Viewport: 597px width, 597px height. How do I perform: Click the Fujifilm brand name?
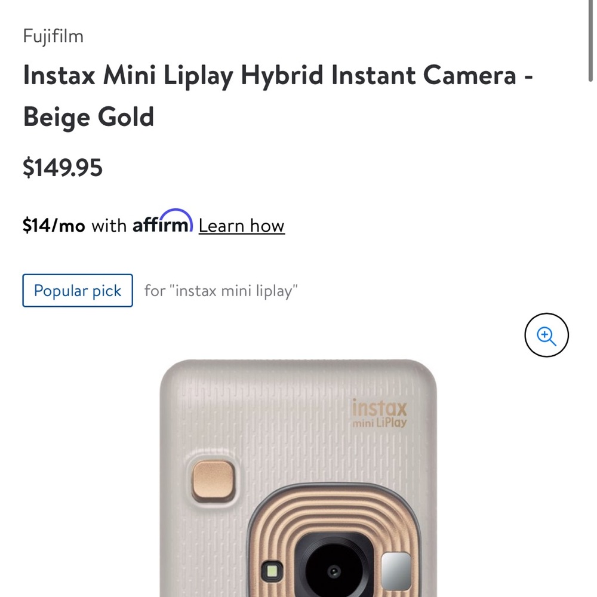point(53,36)
